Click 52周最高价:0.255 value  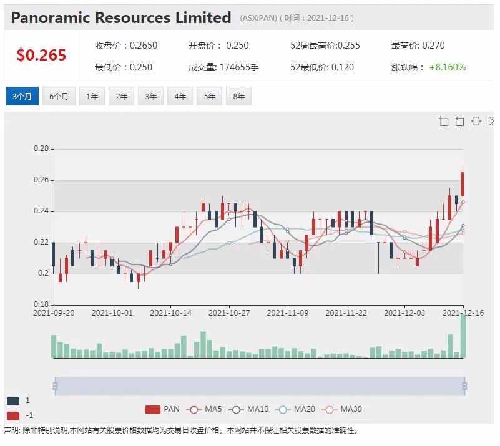pyautogui.click(x=325, y=46)
